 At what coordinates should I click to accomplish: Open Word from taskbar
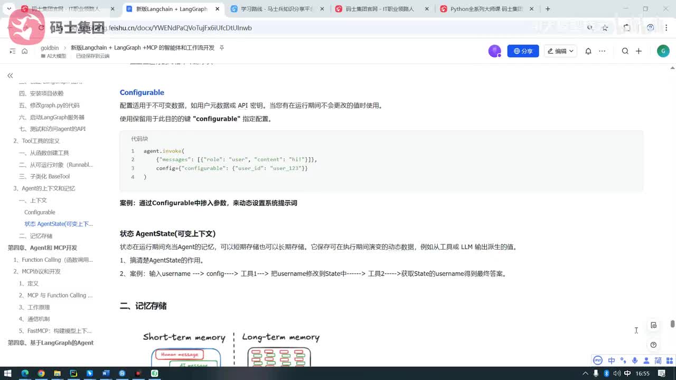tap(106, 374)
